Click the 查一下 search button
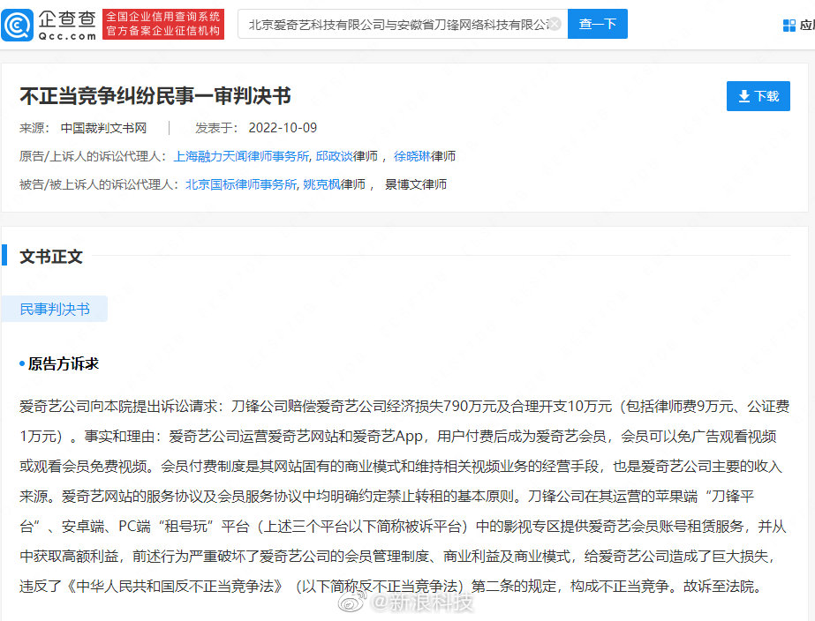Image resolution: width=815 pixels, height=621 pixels. coord(597,24)
